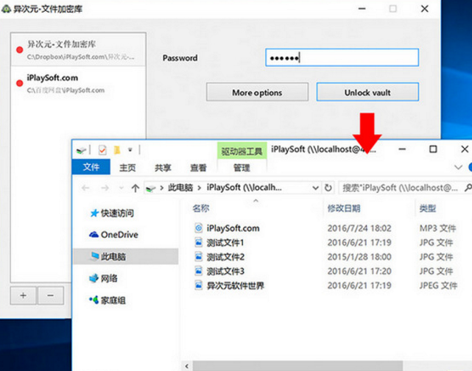The image size is (472, 371).
Task: Click the Password input field
Action: [342, 58]
